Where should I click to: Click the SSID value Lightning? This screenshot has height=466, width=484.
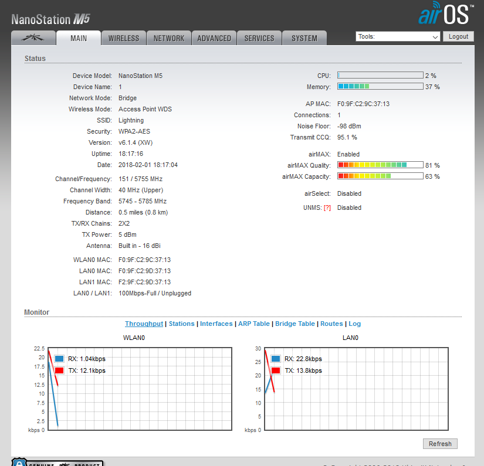coord(131,120)
